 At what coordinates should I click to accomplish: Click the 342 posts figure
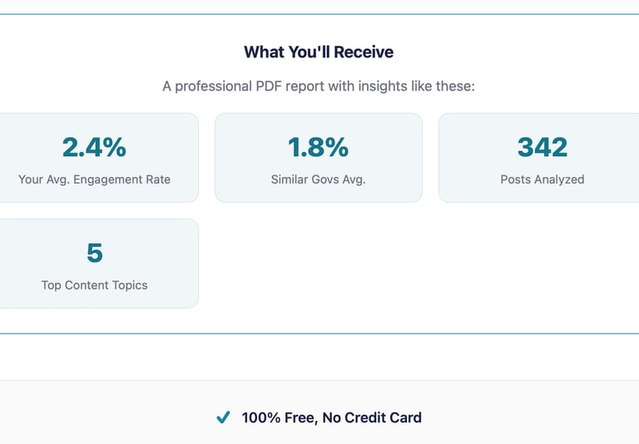[542, 147]
